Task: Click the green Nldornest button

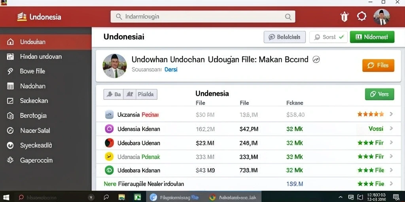Action: [372, 37]
